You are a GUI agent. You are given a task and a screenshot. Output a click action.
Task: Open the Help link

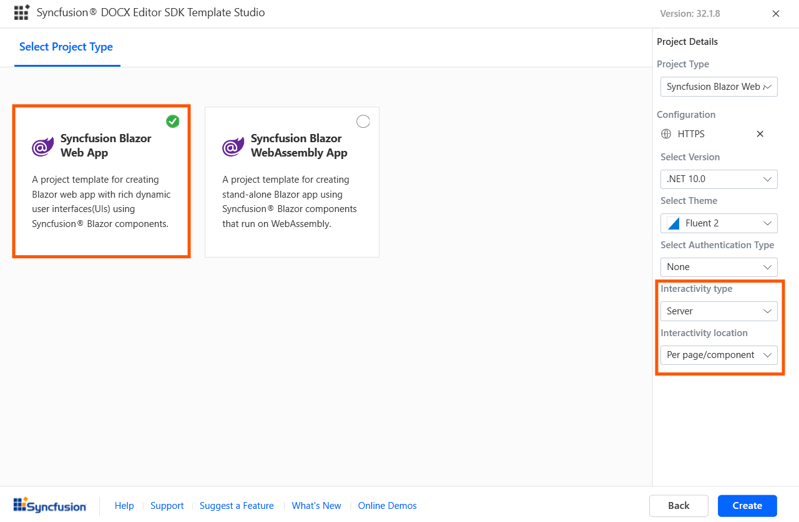coord(124,505)
